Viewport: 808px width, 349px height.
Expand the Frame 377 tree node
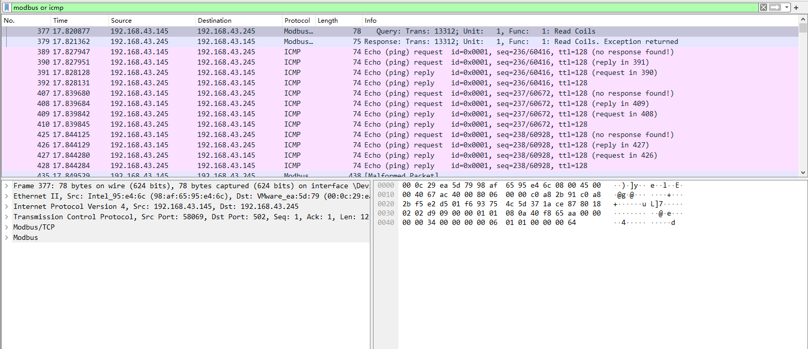pyautogui.click(x=6, y=186)
